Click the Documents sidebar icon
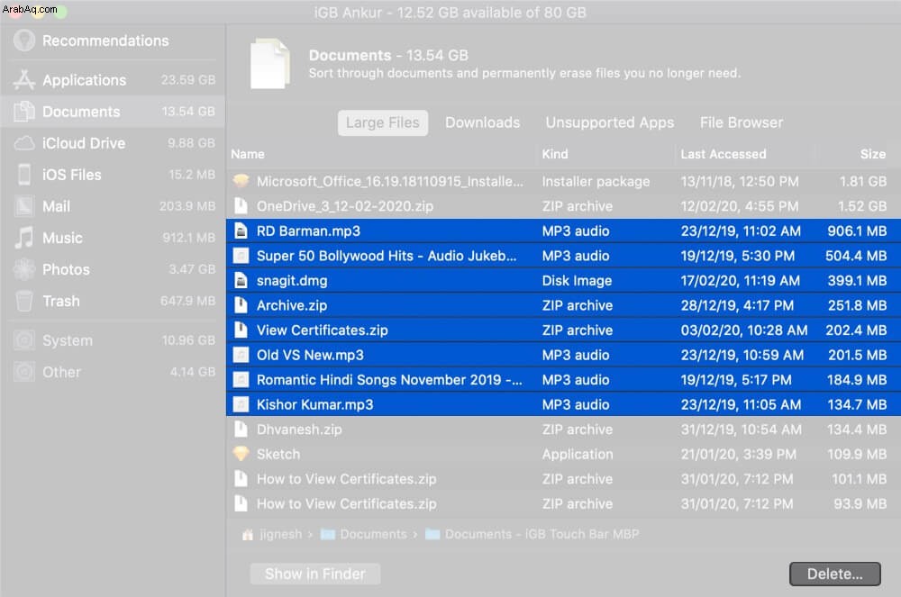Screen dimensions: 901x597 point(24,112)
